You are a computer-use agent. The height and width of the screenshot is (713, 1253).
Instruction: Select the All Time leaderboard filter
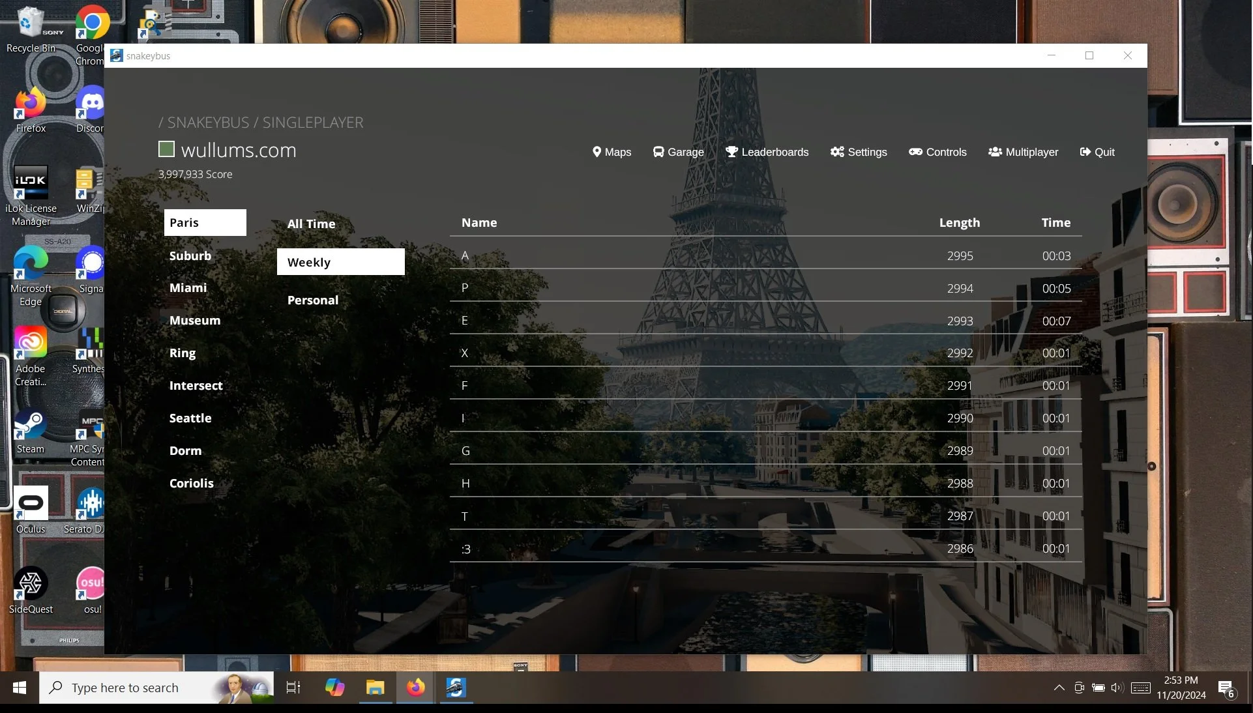[x=311, y=224]
